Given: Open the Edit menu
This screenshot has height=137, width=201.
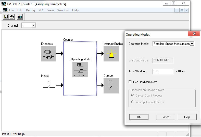Looking at the screenshot, I should (x=20, y=10).
